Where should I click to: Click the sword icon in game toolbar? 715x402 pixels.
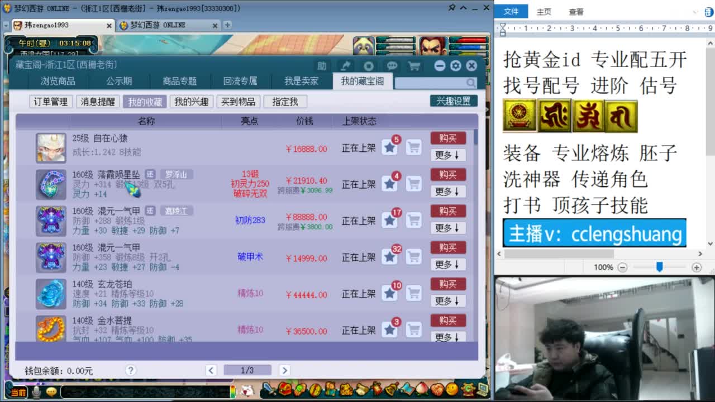pos(269,389)
